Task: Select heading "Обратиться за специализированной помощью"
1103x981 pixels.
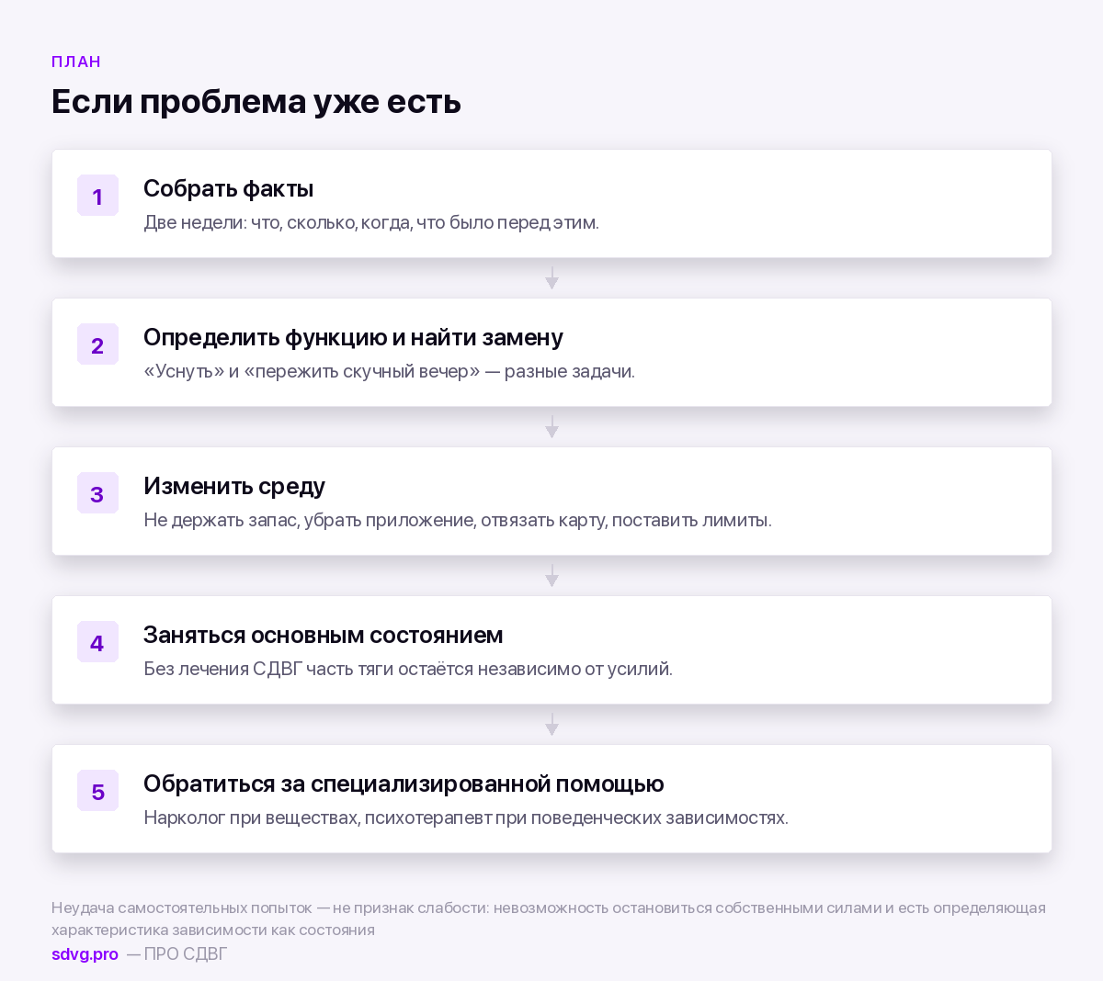Action: click(x=404, y=784)
